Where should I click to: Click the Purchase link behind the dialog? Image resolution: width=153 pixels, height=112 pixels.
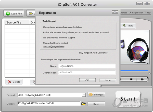(124, 13)
